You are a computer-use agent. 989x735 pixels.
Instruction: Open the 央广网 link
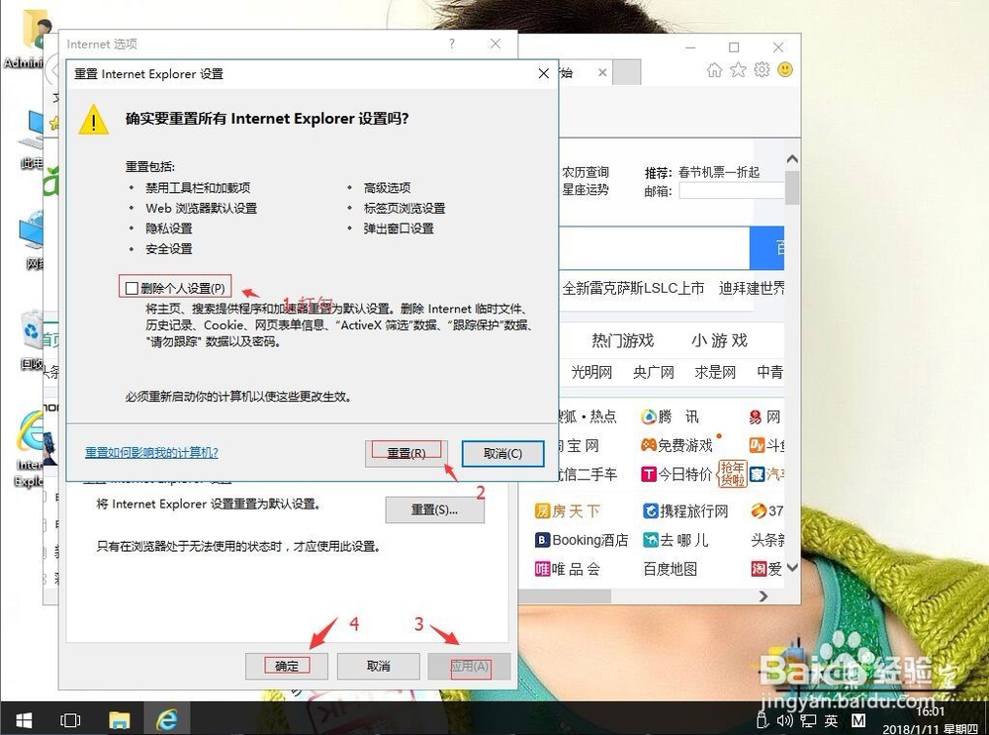[654, 372]
